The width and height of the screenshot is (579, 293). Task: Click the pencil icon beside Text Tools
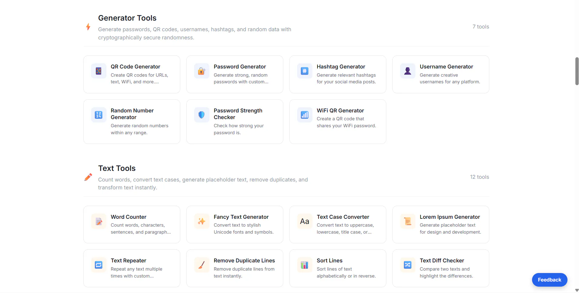(88, 177)
